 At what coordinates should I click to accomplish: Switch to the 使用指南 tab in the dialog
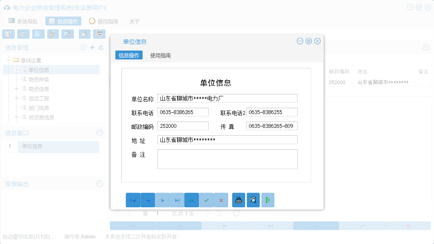(x=160, y=56)
